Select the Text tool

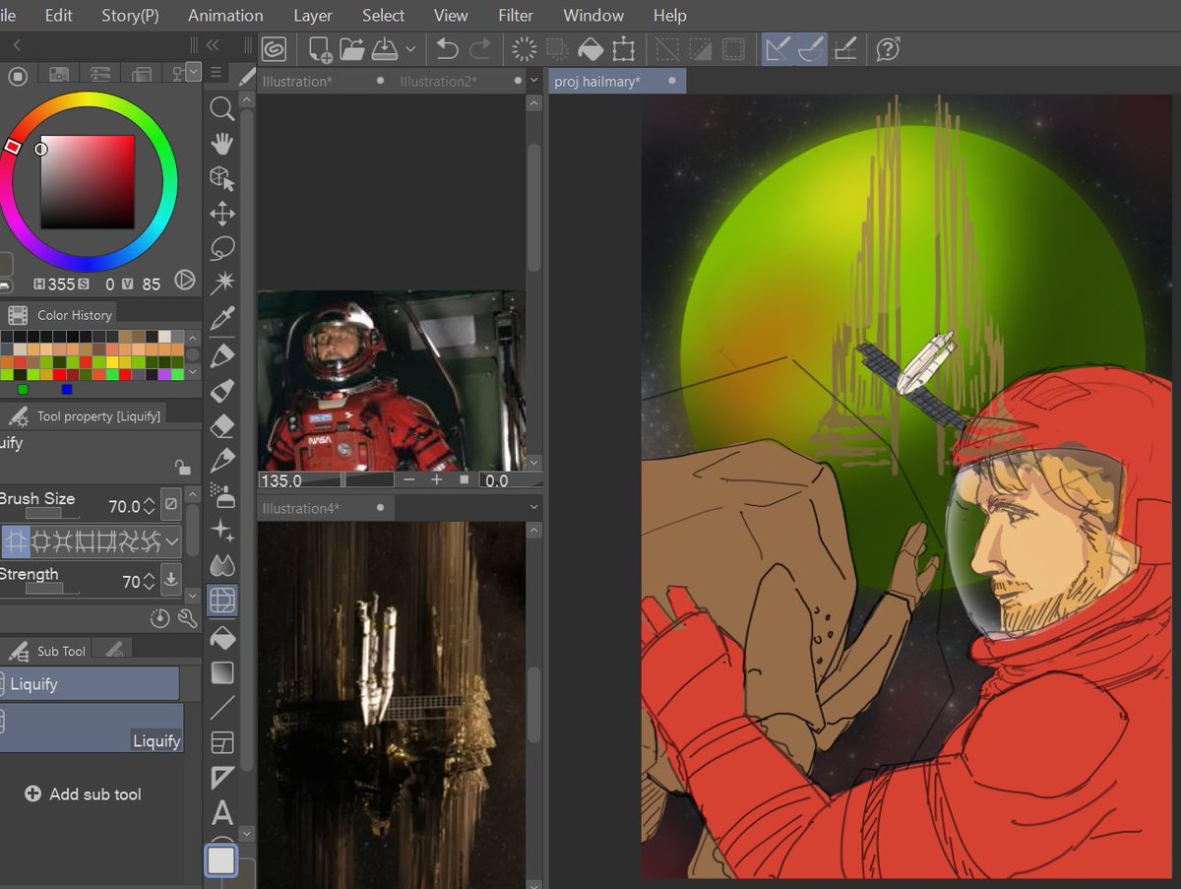tap(222, 813)
